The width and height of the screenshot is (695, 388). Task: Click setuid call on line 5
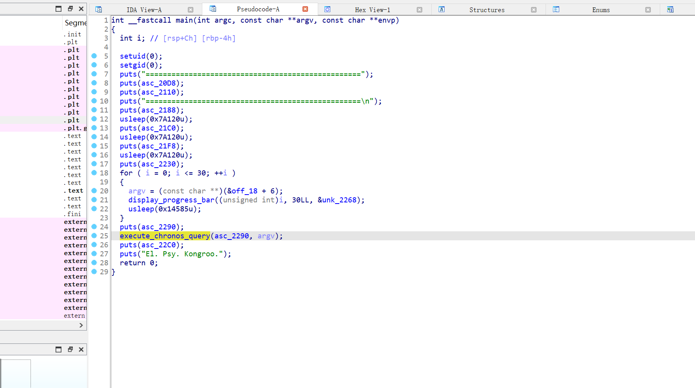(x=133, y=56)
